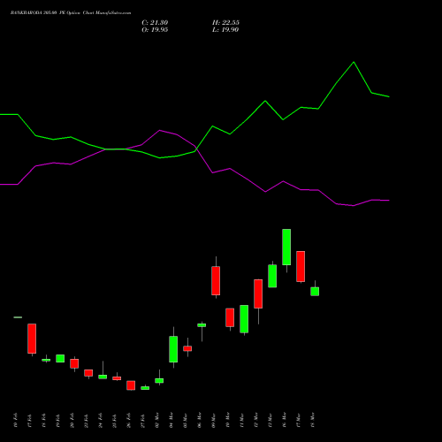Click the 09 Mar date label
Image resolution: width=442 pixels, height=442 pixels.
coord(214,420)
